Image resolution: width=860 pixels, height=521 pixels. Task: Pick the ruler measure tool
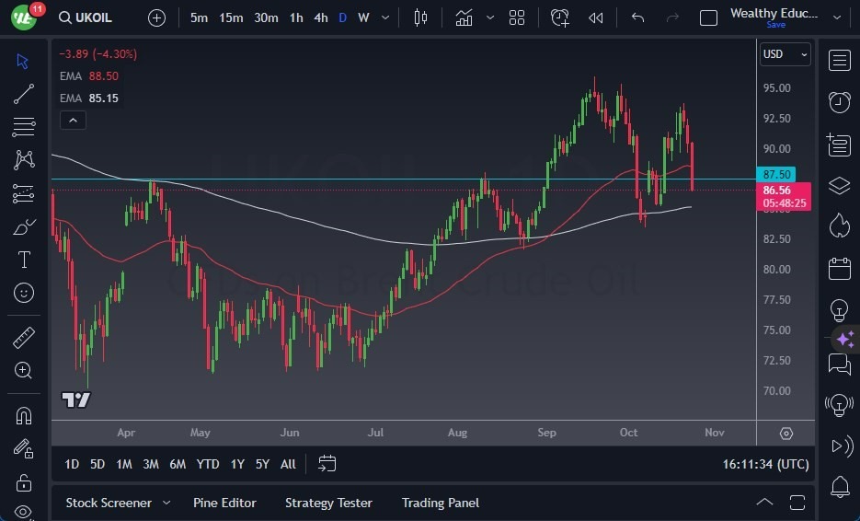(24, 338)
